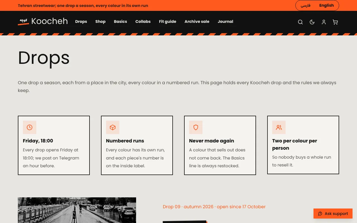Image resolution: width=357 pixels, height=223 pixels.
Task: Open the street photo thumbnail
Action: [x=77, y=210]
